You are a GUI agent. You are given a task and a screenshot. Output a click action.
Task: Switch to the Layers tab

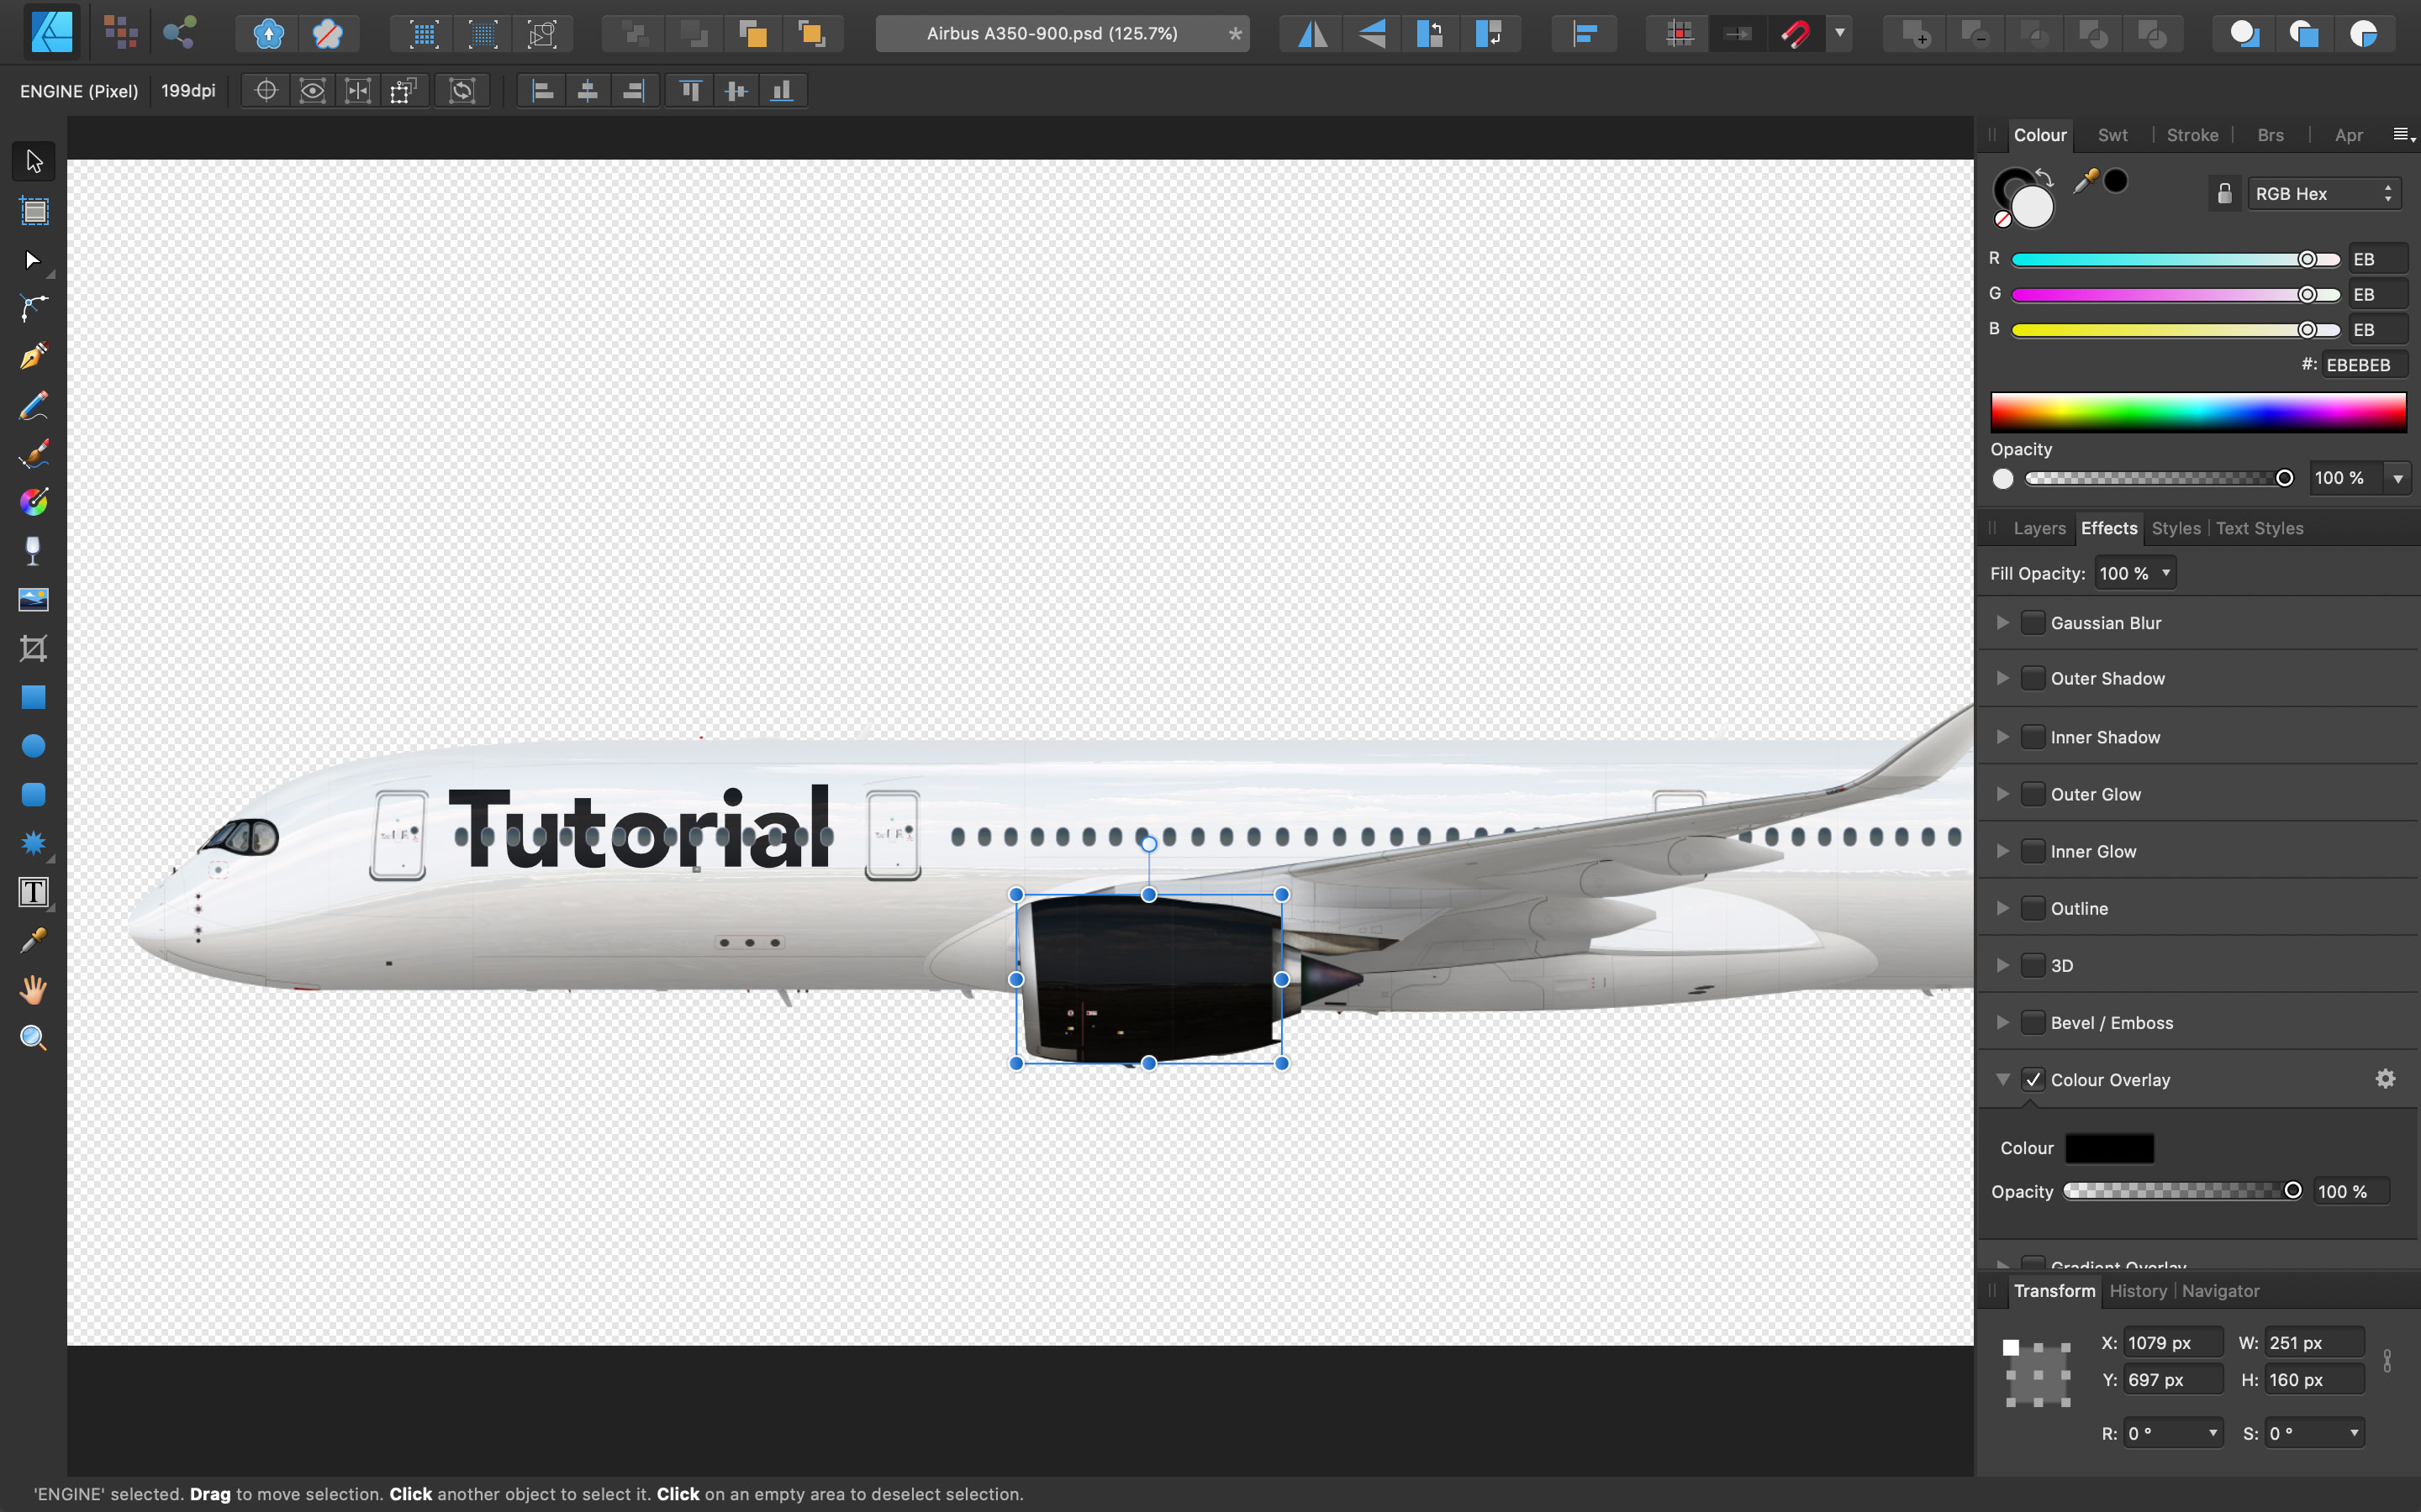point(2038,528)
